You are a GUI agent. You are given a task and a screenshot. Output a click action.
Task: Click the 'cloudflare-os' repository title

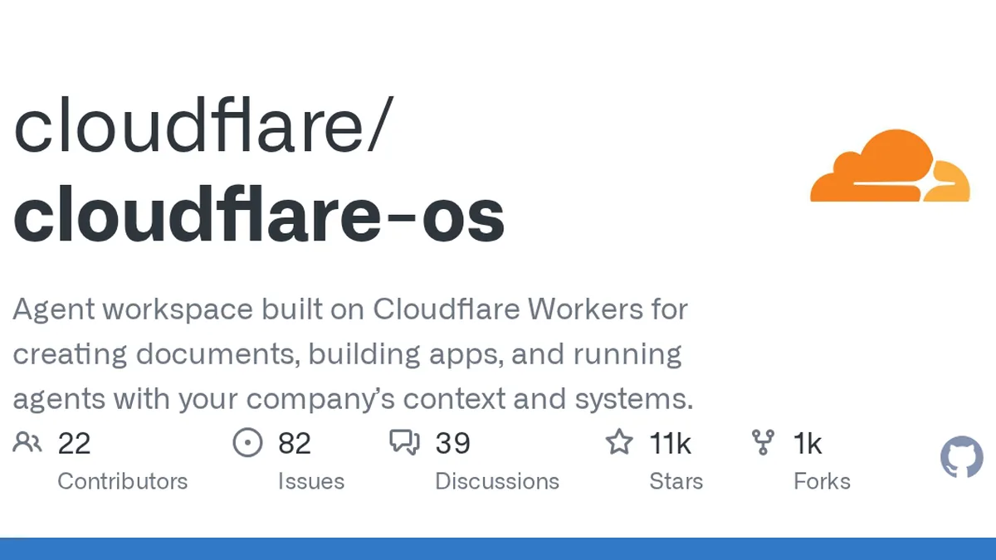click(x=259, y=214)
